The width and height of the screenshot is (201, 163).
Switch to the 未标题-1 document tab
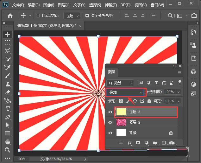pyautogui.click(x=47, y=26)
